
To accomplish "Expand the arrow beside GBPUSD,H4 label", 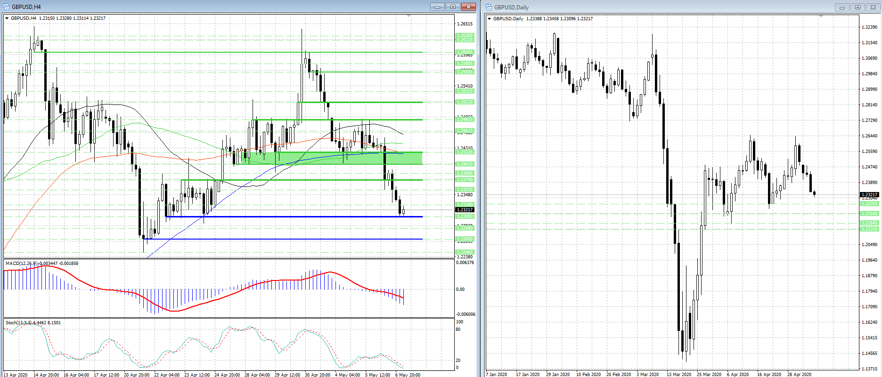I will point(7,18).
